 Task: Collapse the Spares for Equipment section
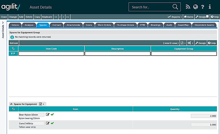pos(11,104)
